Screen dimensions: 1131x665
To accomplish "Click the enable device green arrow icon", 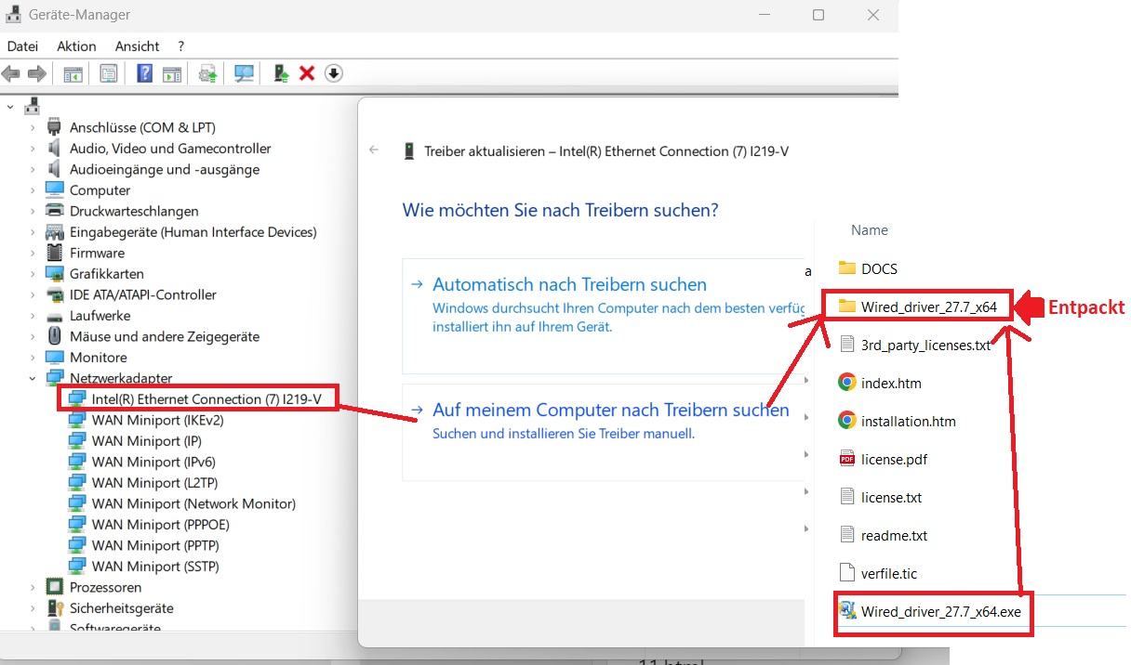I will 281,73.
